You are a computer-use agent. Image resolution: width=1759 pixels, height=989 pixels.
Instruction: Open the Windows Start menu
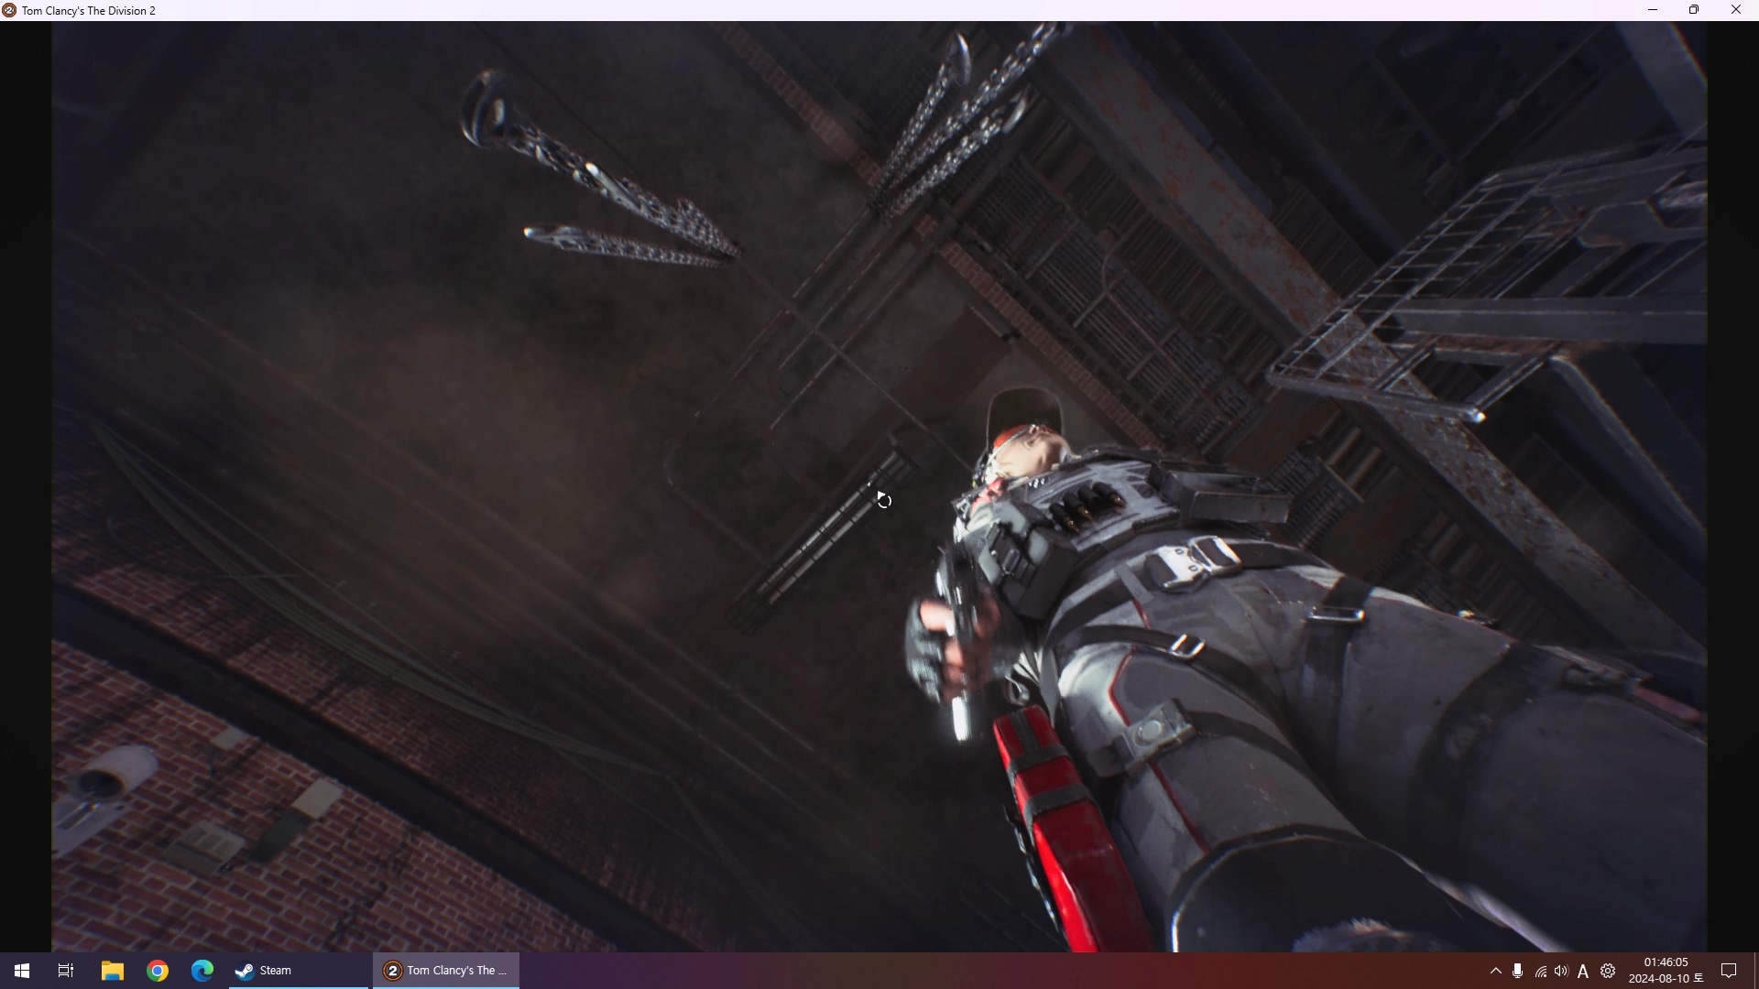coord(22,971)
